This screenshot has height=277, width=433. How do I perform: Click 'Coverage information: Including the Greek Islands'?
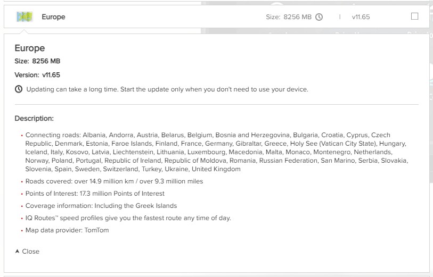[101, 206]
